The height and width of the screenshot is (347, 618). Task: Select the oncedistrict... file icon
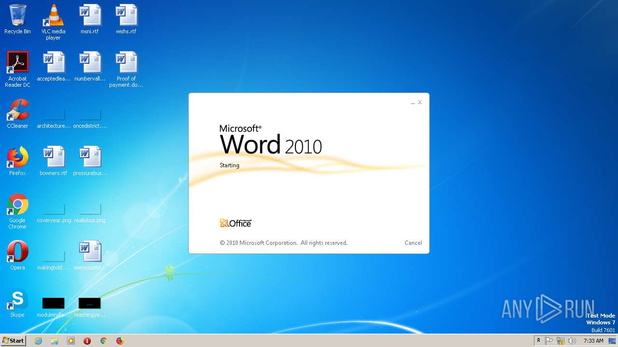click(90, 119)
